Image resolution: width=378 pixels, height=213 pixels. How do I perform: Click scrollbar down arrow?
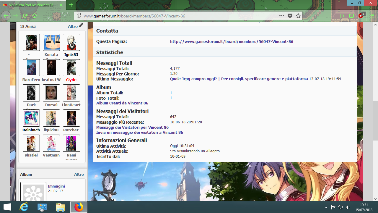point(375,199)
